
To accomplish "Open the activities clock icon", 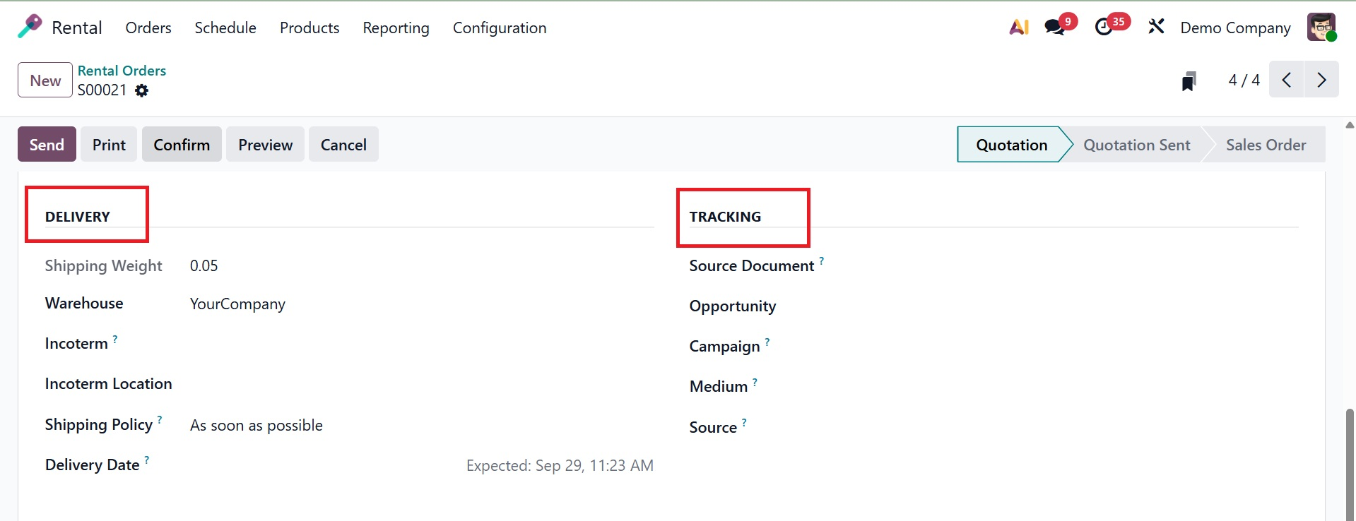I will pyautogui.click(x=1104, y=28).
